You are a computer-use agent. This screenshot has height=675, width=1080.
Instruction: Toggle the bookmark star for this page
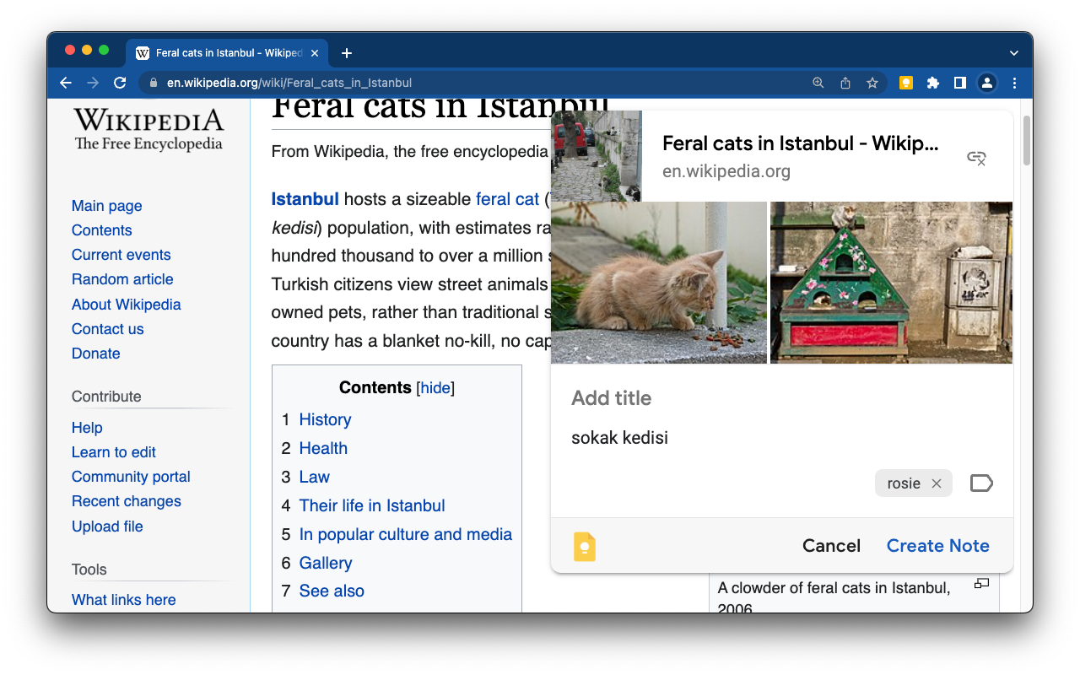click(872, 83)
